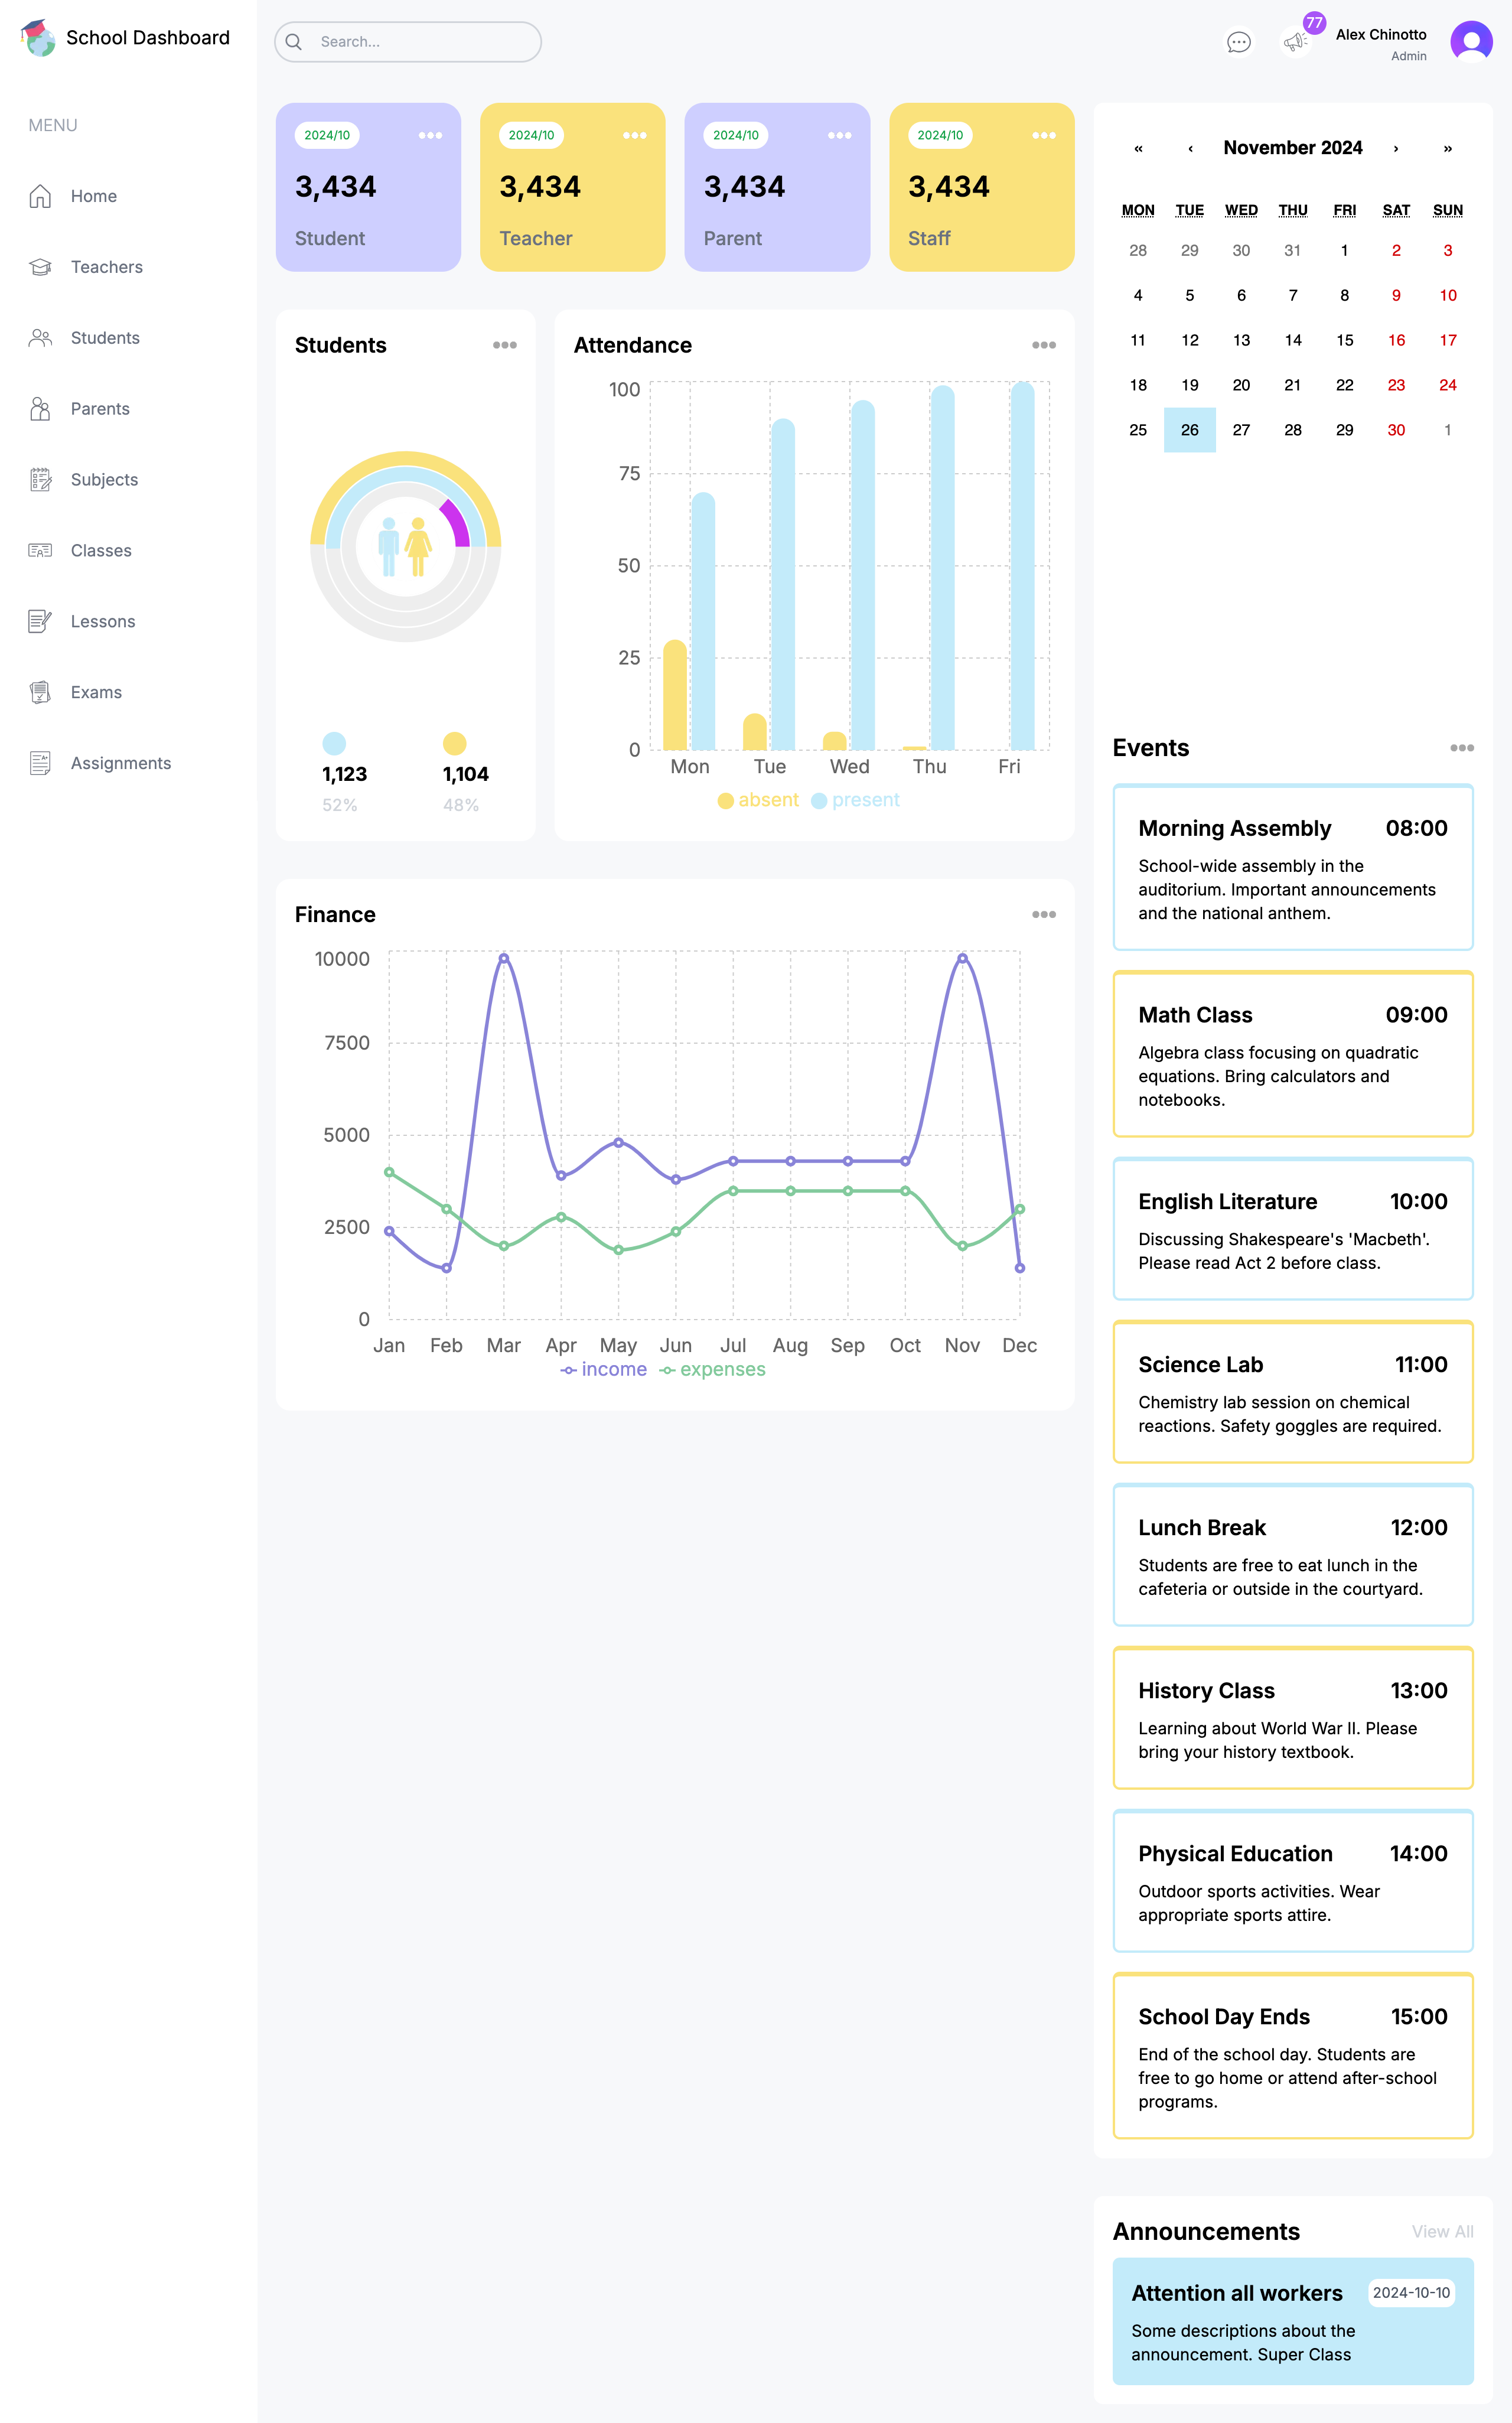Click the Subjects notepad icon

(x=40, y=480)
